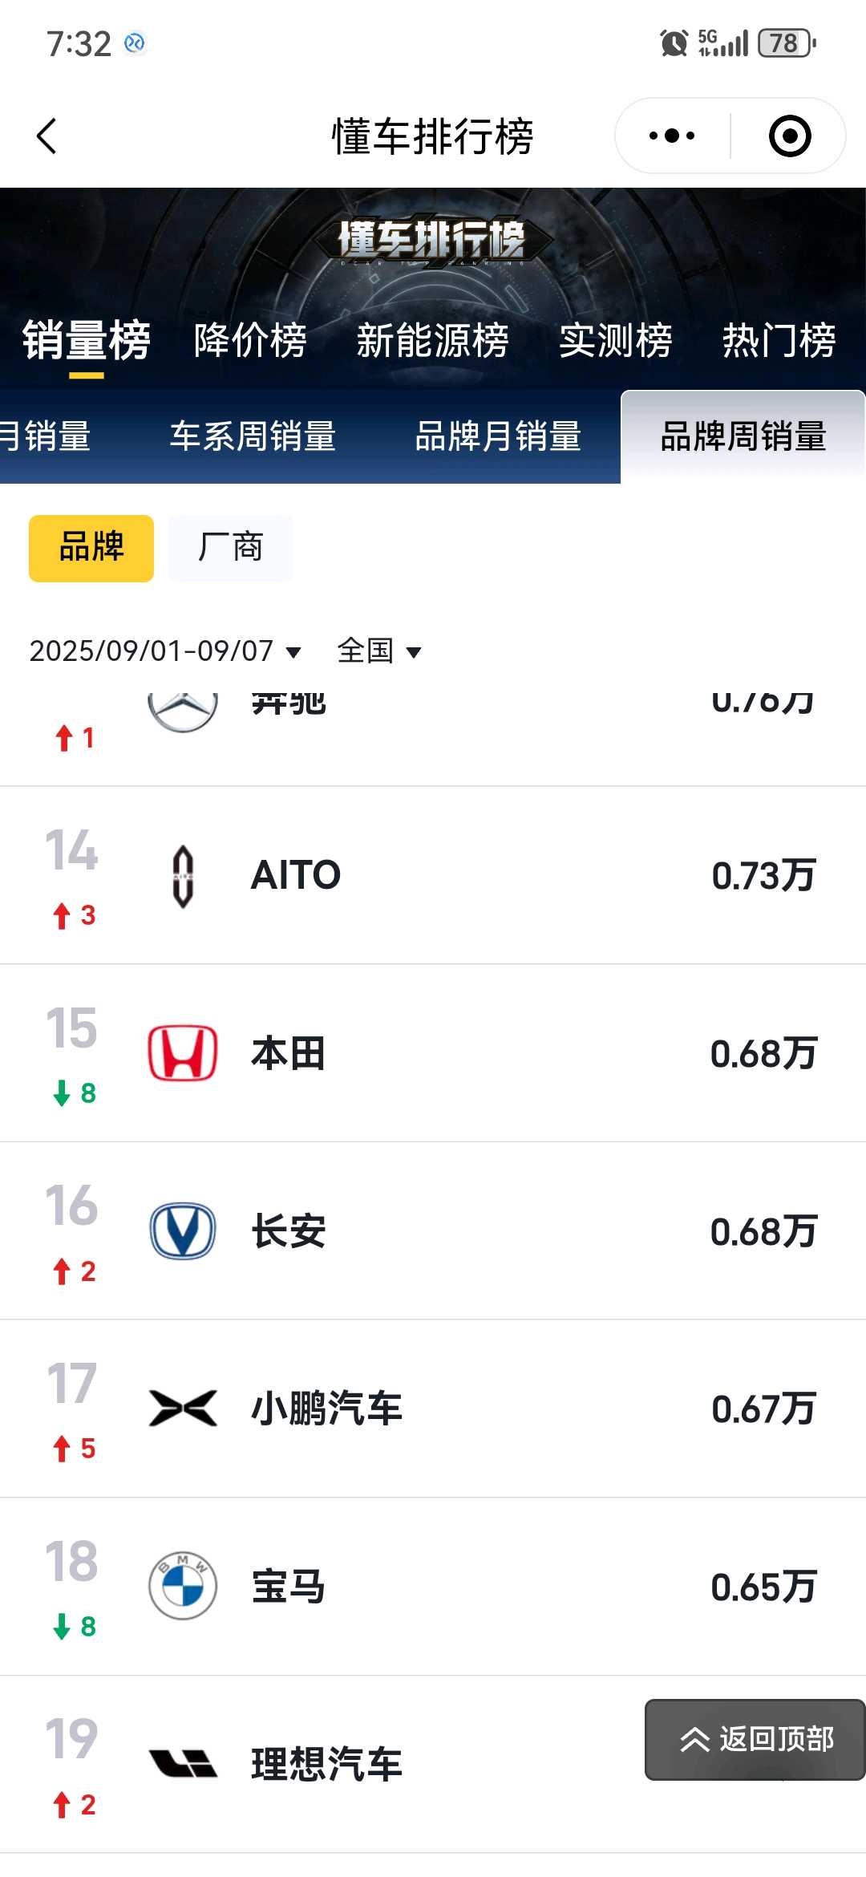Tap the 懂车排行榜 banner logo
The image size is (866, 1877).
click(433, 240)
